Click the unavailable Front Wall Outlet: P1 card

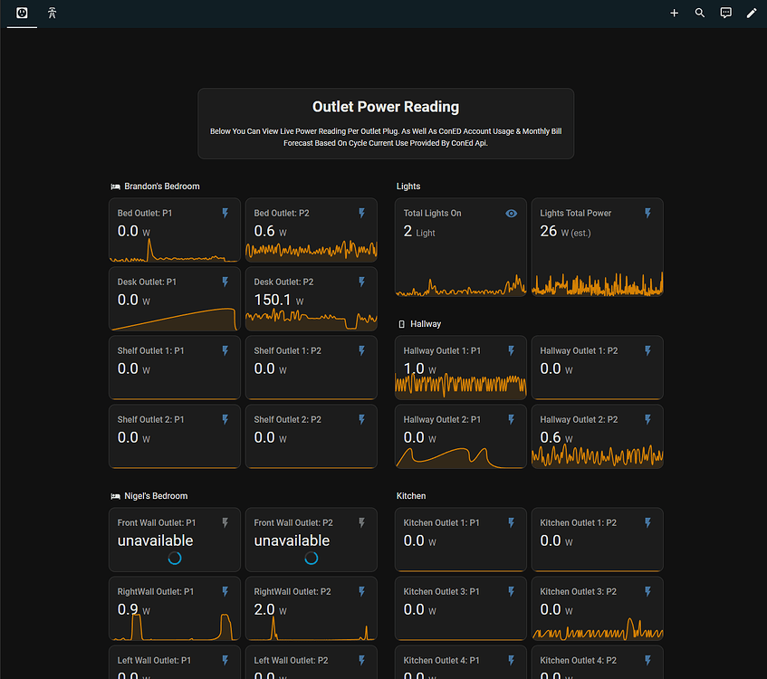click(x=172, y=539)
